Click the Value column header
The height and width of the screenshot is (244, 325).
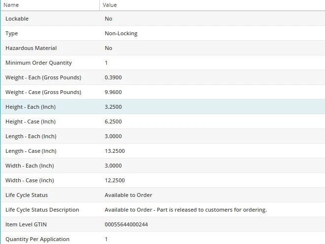click(110, 5)
